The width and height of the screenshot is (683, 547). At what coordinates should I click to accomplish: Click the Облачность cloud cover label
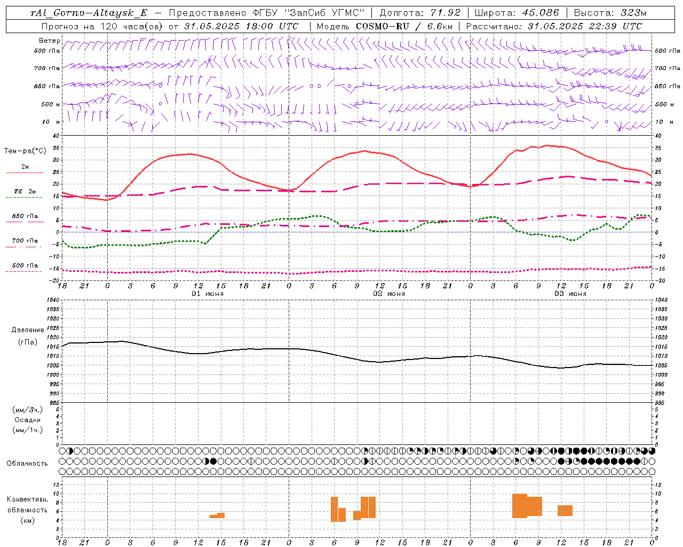coord(27,463)
